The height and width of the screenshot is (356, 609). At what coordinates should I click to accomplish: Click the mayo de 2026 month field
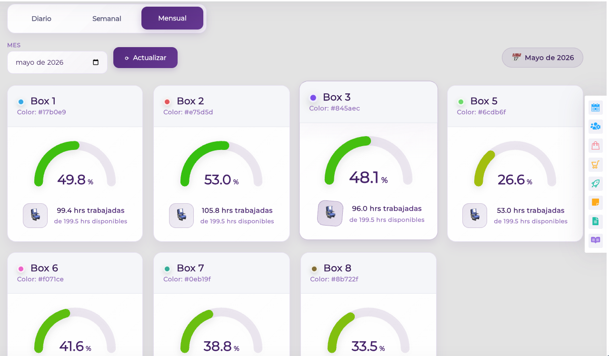tap(57, 62)
